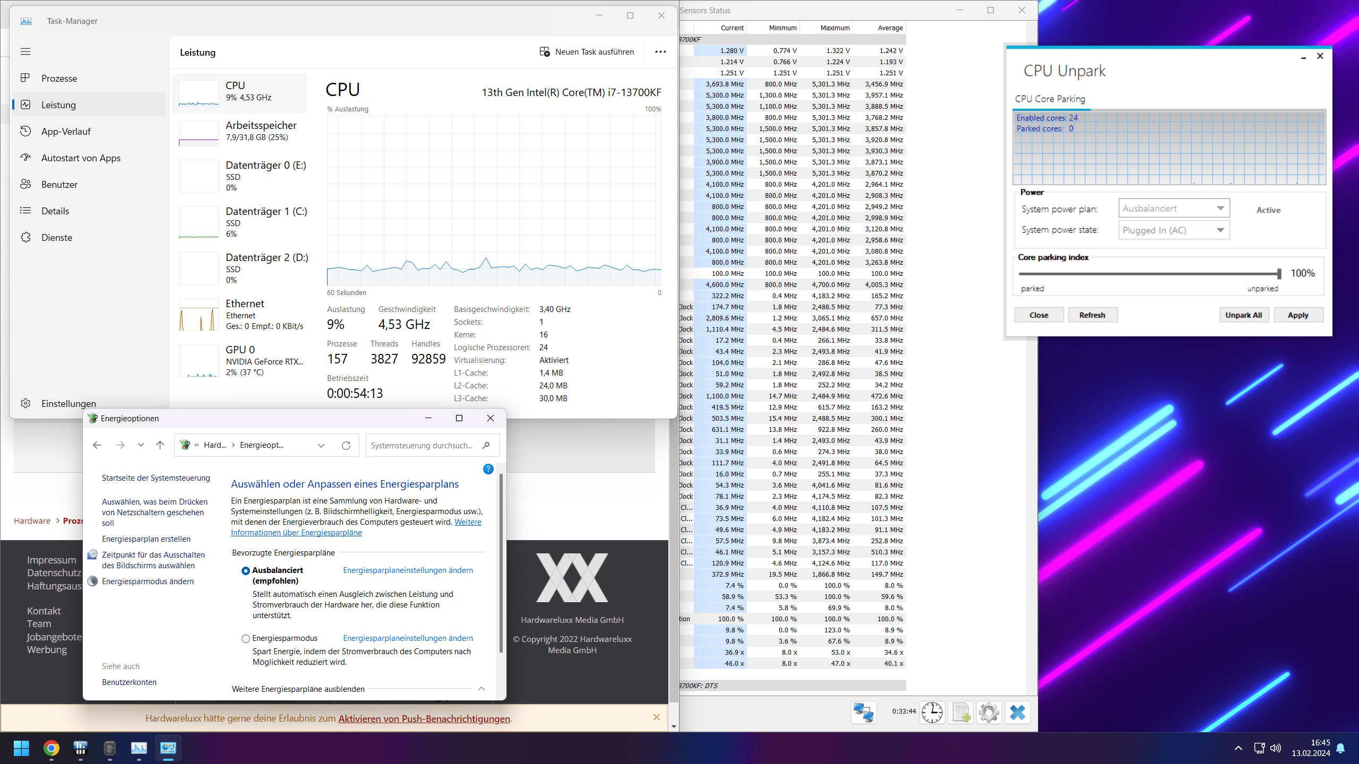1359x764 pixels.
Task: Open Task-Manager taskbar icon
Action: point(139,748)
